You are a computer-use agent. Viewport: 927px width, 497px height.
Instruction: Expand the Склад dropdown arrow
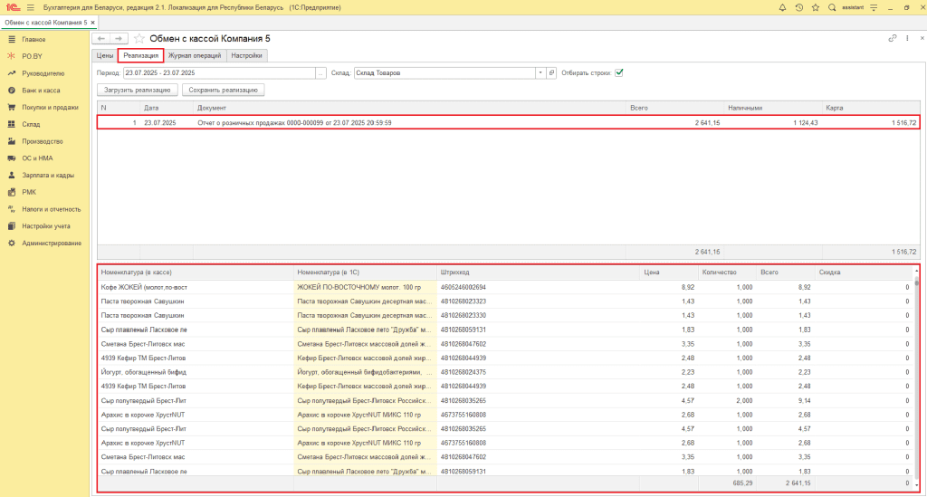click(x=540, y=72)
